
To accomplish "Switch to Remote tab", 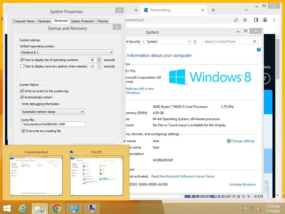I will pyautogui.click(x=103, y=21).
